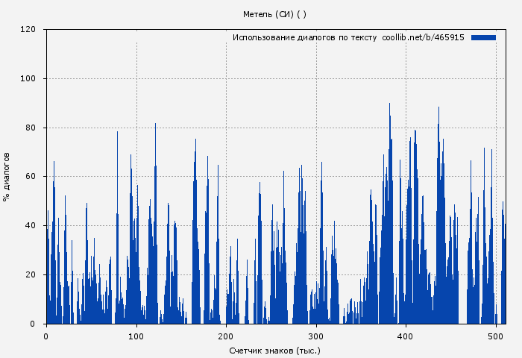522x358 pixels.
Task: Click the 100 tick label on the horizontal axis
Action: 136,336
